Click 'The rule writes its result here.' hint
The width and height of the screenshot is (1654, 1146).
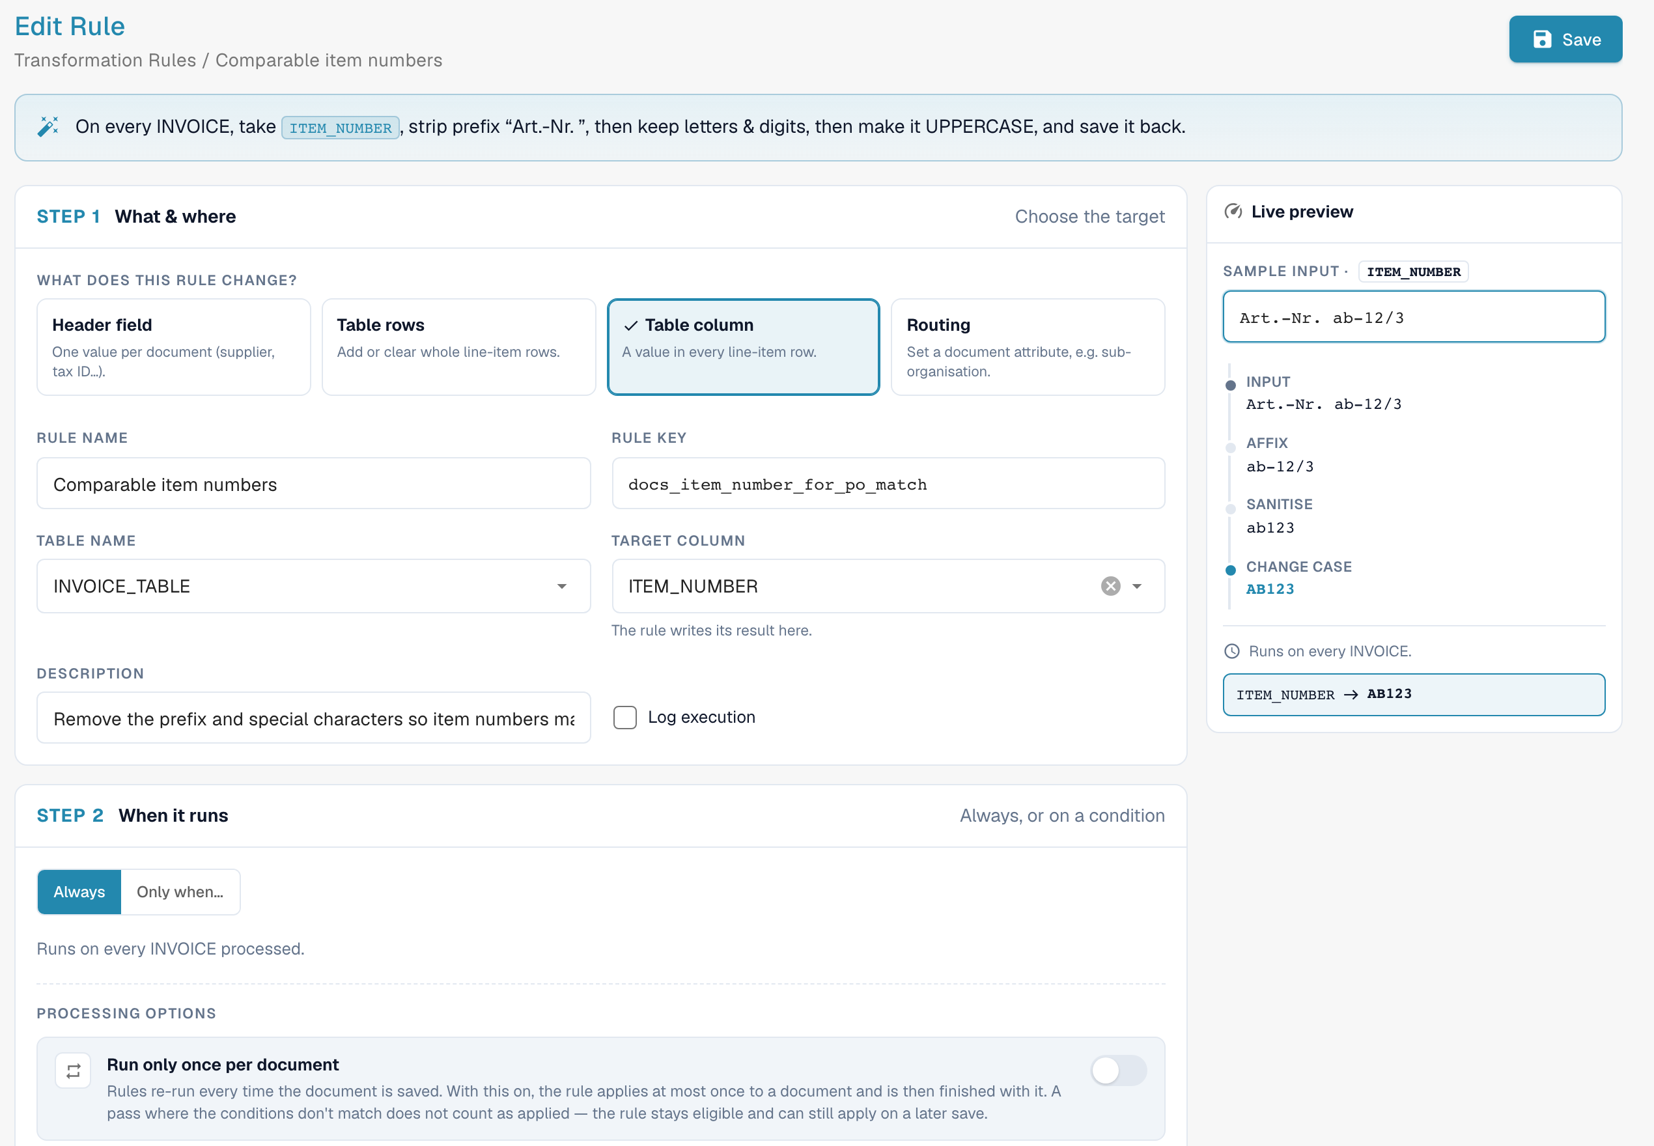[x=712, y=630]
